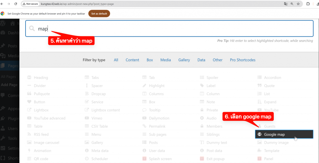Click the browser bookmark star icon

[x=298, y=4]
